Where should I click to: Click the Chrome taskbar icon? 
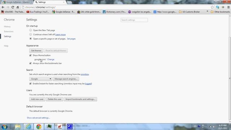coord(39,127)
